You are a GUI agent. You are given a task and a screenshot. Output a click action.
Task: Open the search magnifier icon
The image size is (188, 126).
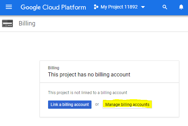(165, 7)
